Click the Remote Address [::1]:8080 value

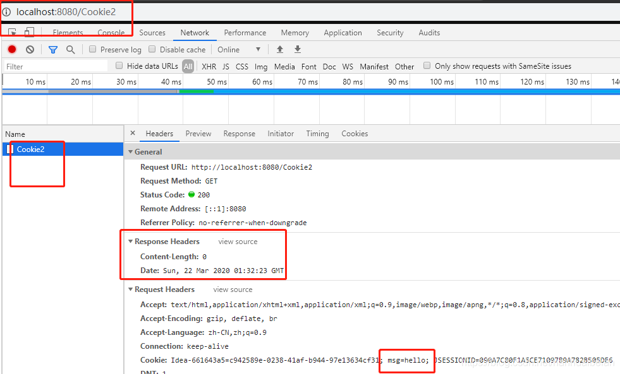[226, 209]
